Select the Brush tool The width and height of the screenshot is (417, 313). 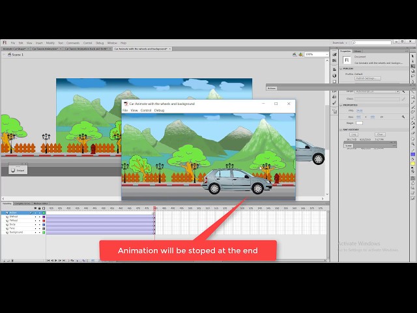(412, 107)
